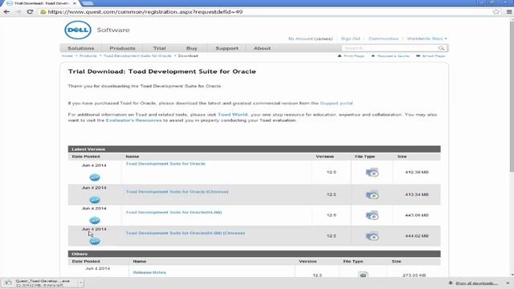514x289 pixels.
Task: Open Evaluator's Resources link
Action: coord(134,120)
